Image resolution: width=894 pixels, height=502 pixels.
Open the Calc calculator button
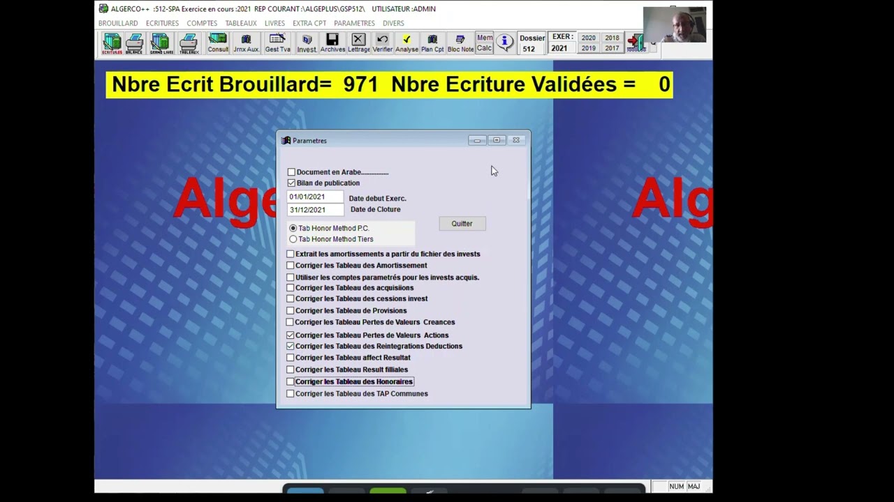pos(485,48)
